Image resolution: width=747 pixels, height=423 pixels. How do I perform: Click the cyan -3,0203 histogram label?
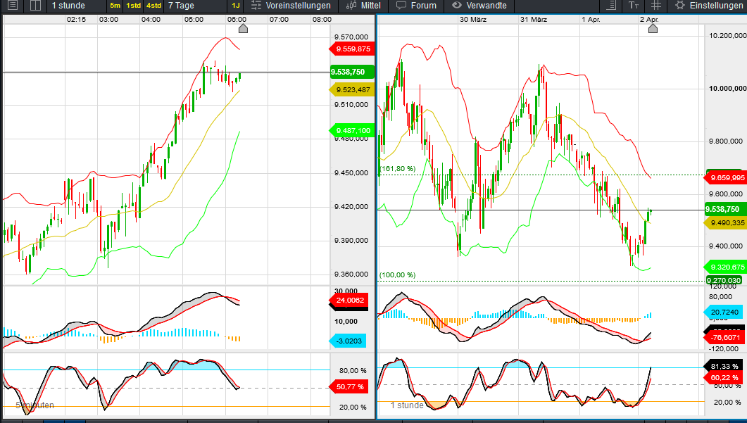point(348,341)
